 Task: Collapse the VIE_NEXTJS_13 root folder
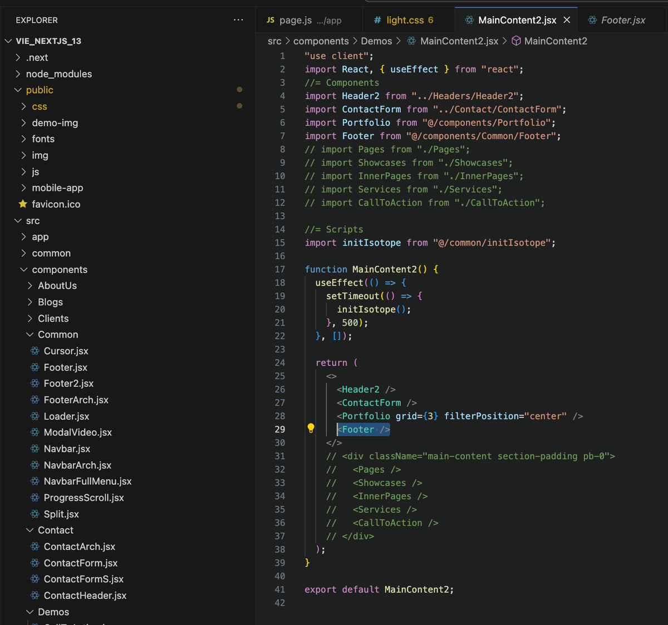8,41
